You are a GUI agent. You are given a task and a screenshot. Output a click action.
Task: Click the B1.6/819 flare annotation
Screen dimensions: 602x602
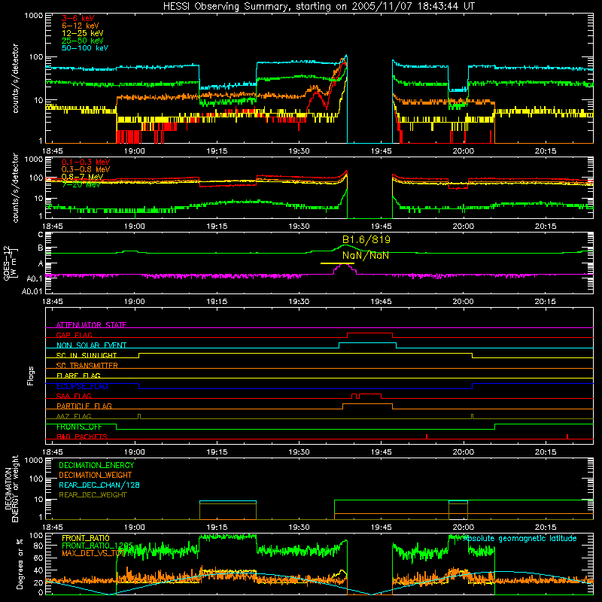[366, 240]
